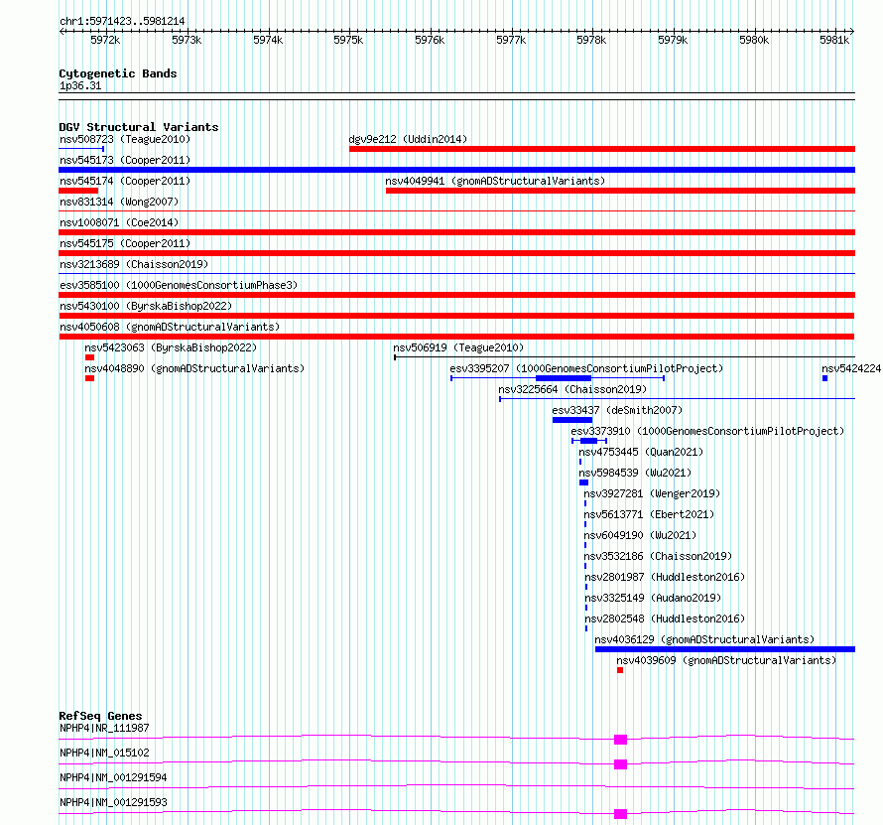Click the chr1:5971423..5981214 coordinates text
The width and height of the screenshot is (883, 825).
click(122, 21)
